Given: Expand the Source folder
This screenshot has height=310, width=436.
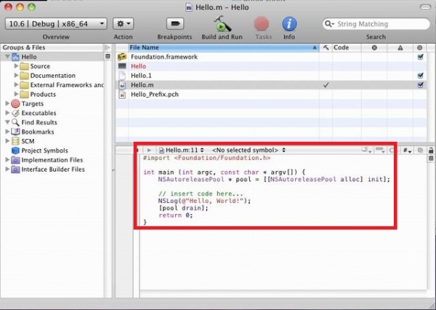Looking at the screenshot, I should tap(16, 66).
